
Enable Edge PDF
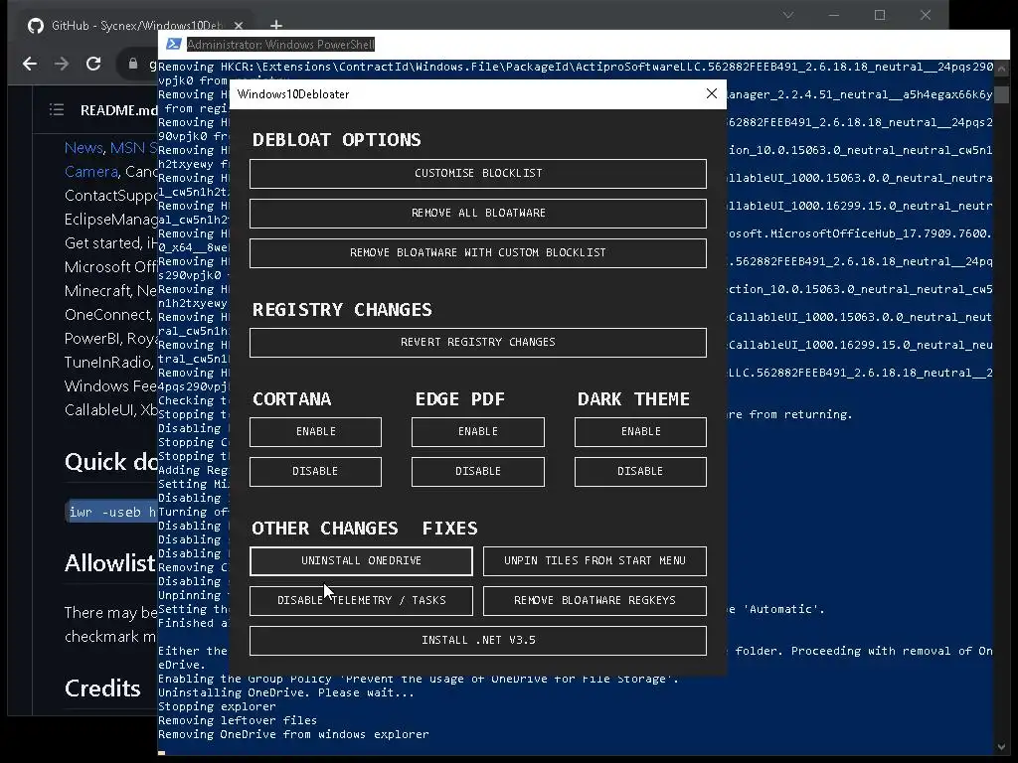click(x=478, y=431)
